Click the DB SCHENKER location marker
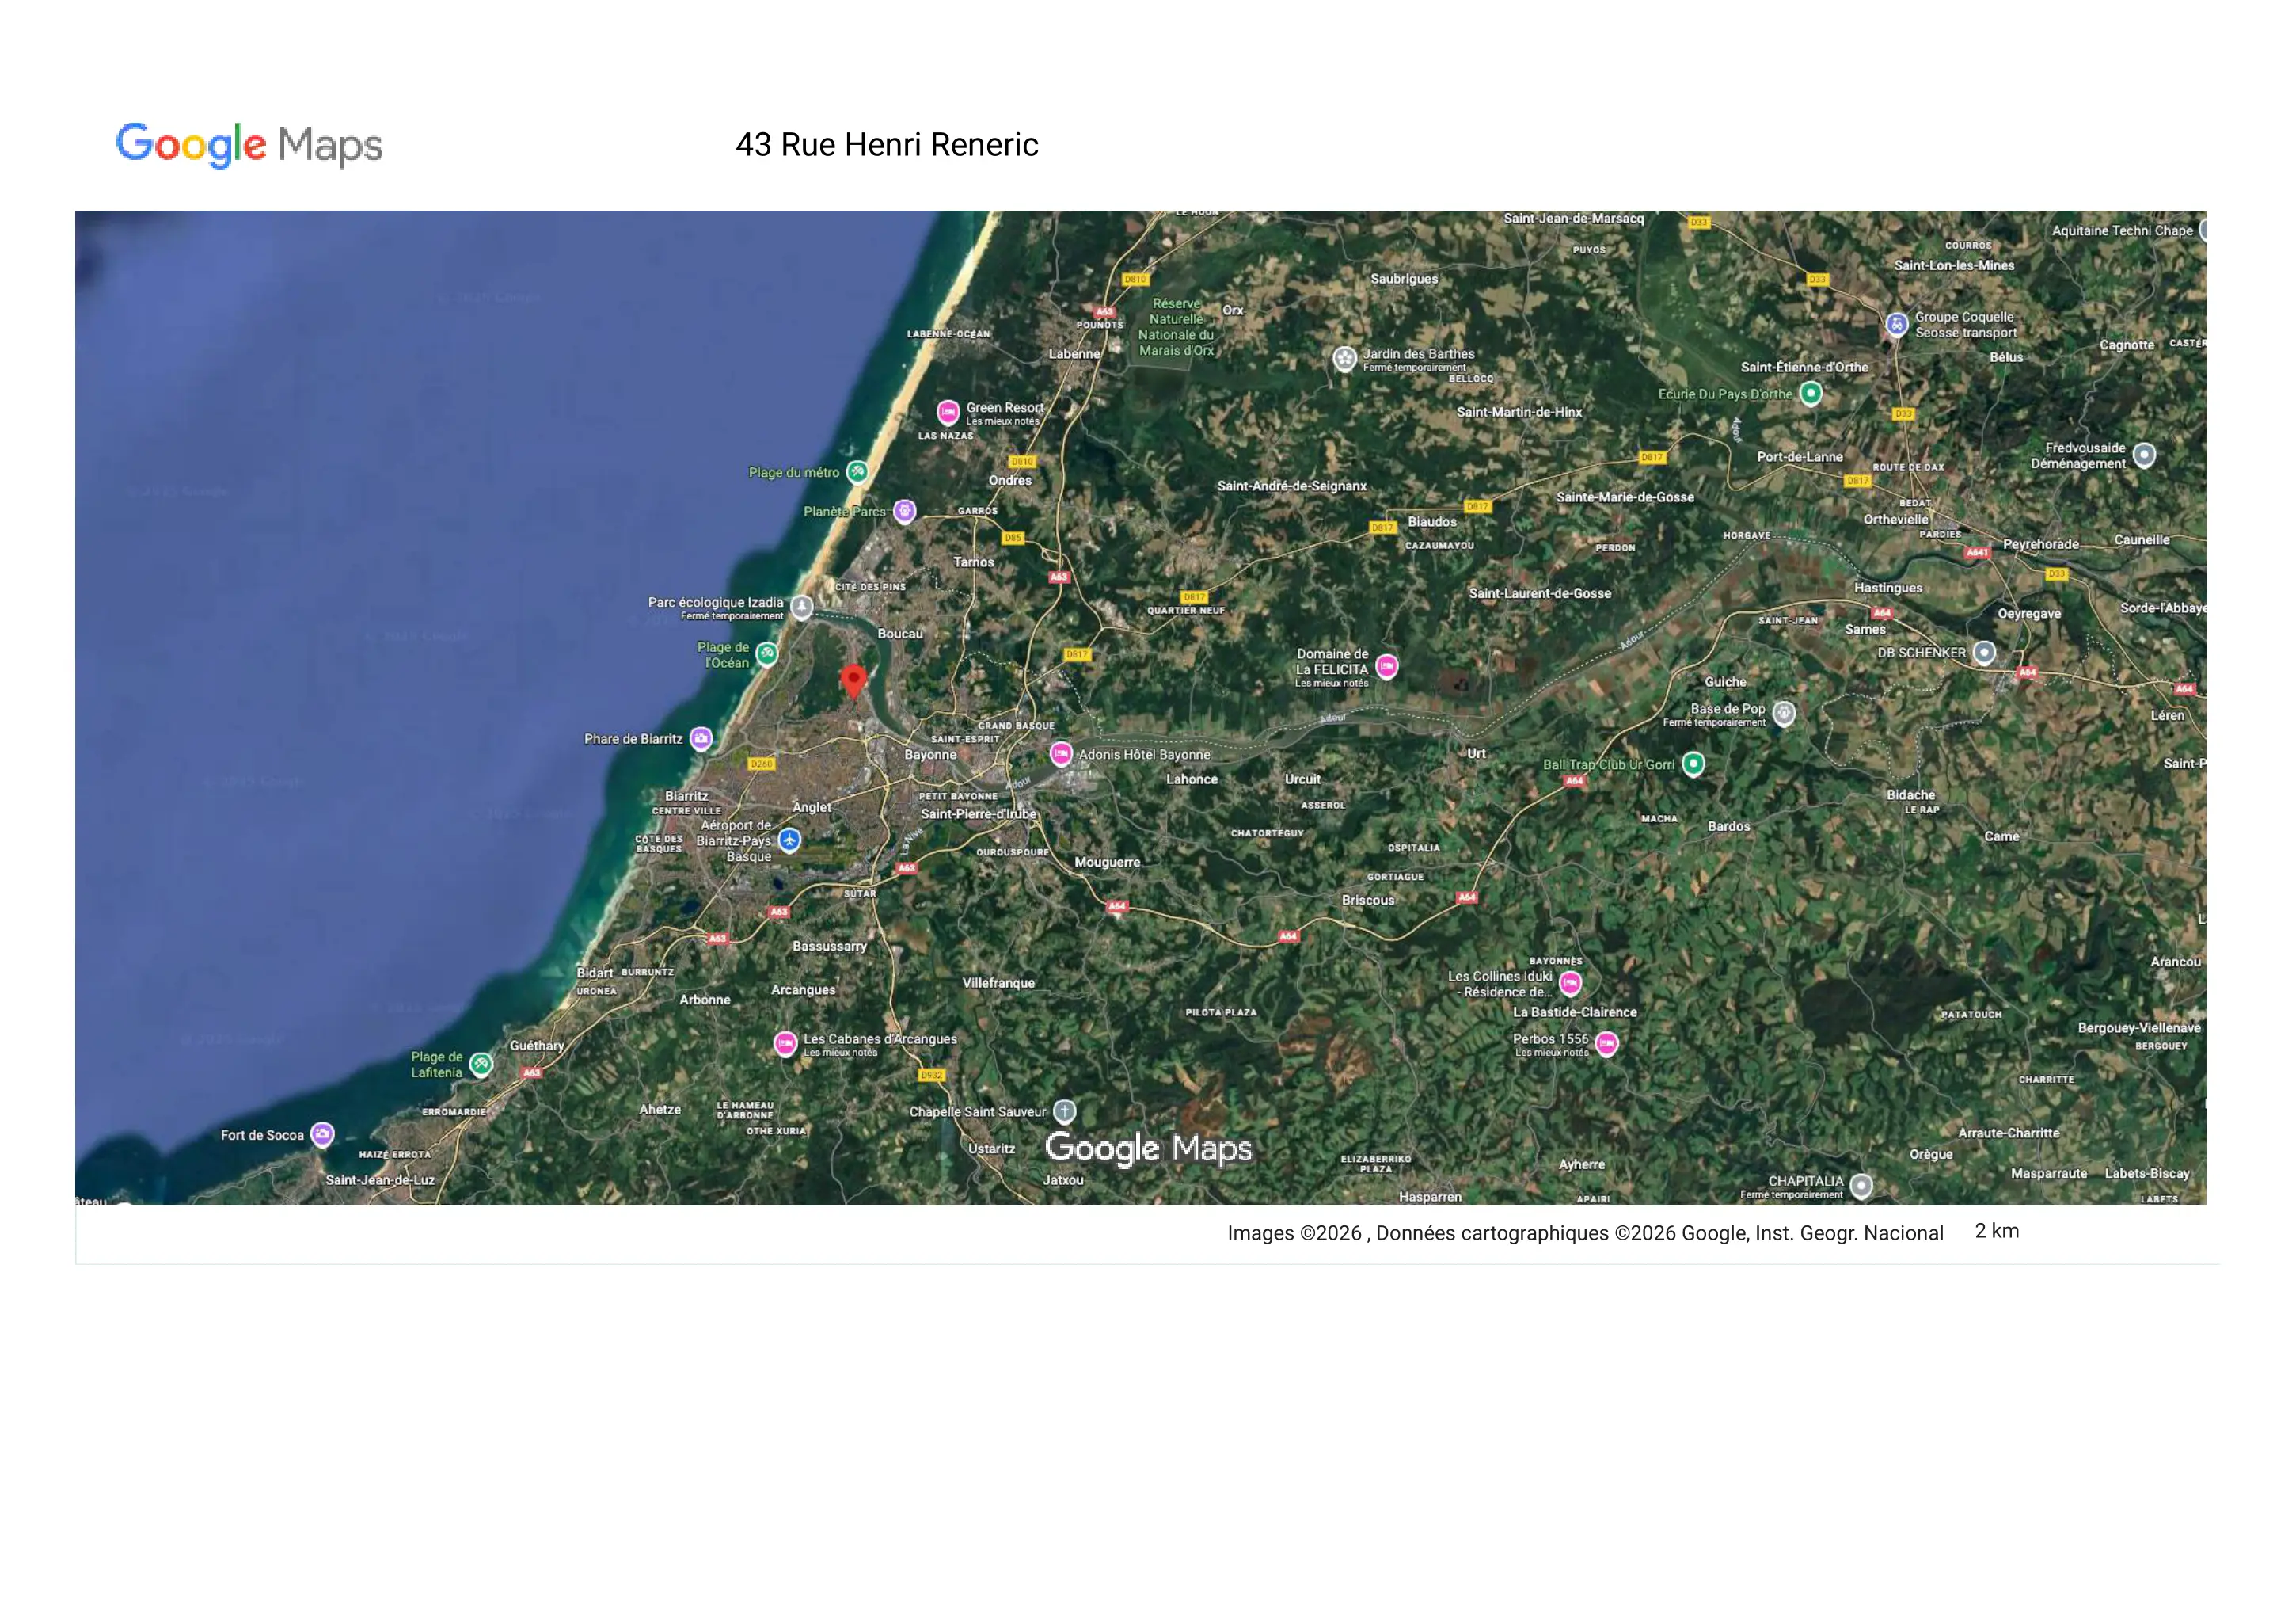The height and width of the screenshot is (1623, 2296). (x=1985, y=653)
